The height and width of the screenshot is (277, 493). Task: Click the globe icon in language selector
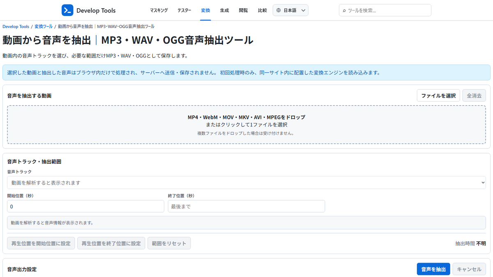coord(279,10)
